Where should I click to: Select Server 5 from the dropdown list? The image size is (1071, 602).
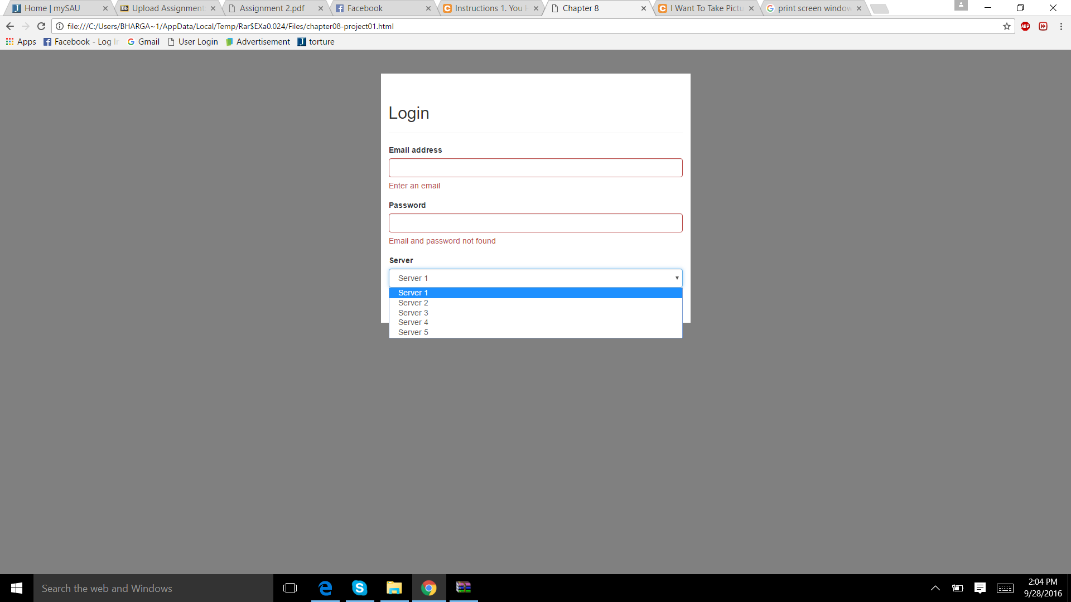click(413, 332)
